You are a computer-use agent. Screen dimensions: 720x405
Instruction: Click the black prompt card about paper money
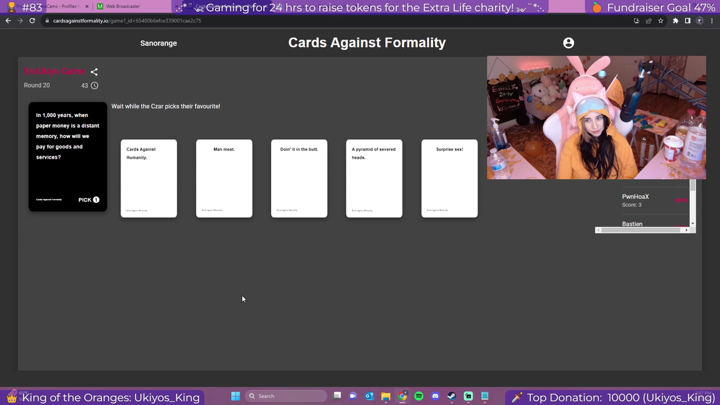(x=68, y=157)
